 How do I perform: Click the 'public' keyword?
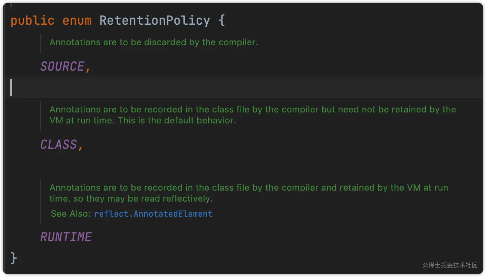coord(32,21)
